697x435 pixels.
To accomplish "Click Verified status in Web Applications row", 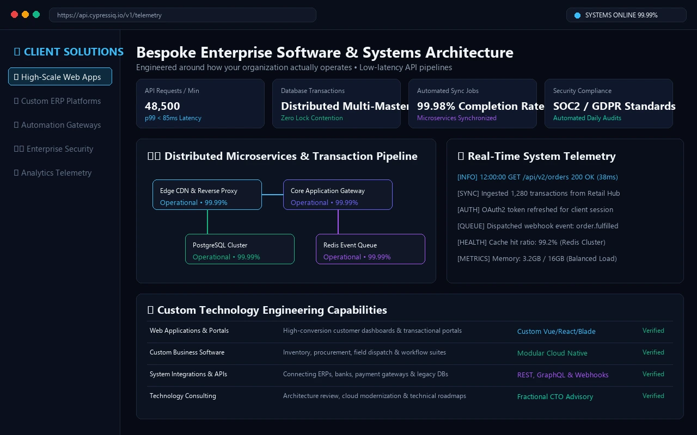I will click(653, 331).
